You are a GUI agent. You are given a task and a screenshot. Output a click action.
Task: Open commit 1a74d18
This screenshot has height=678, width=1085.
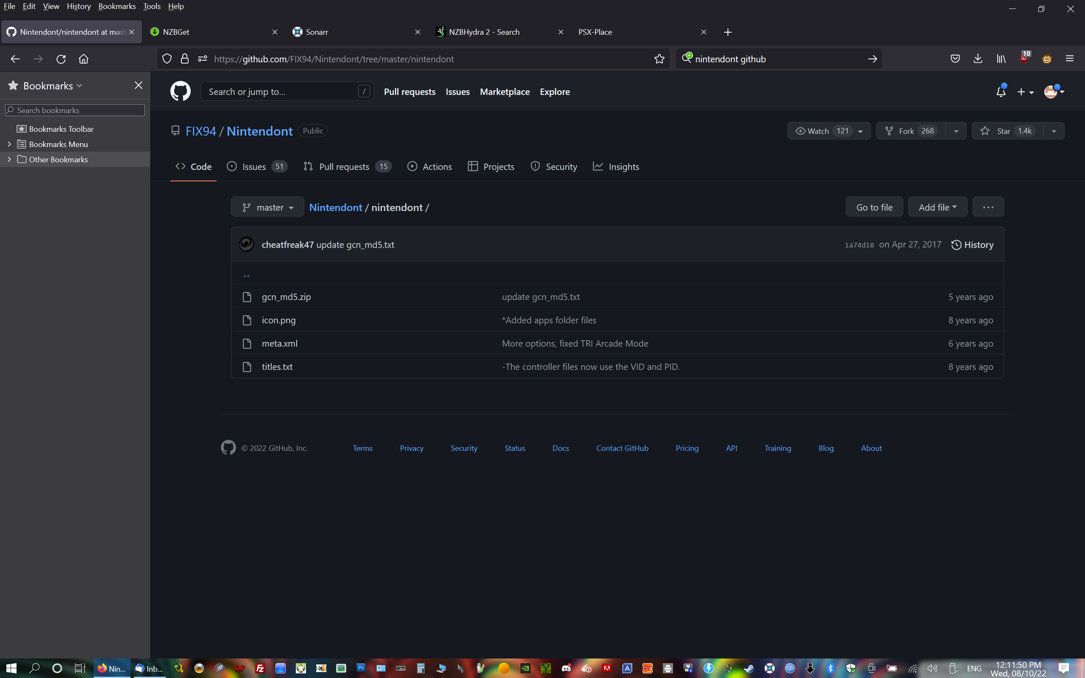click(x=859, y=245)
